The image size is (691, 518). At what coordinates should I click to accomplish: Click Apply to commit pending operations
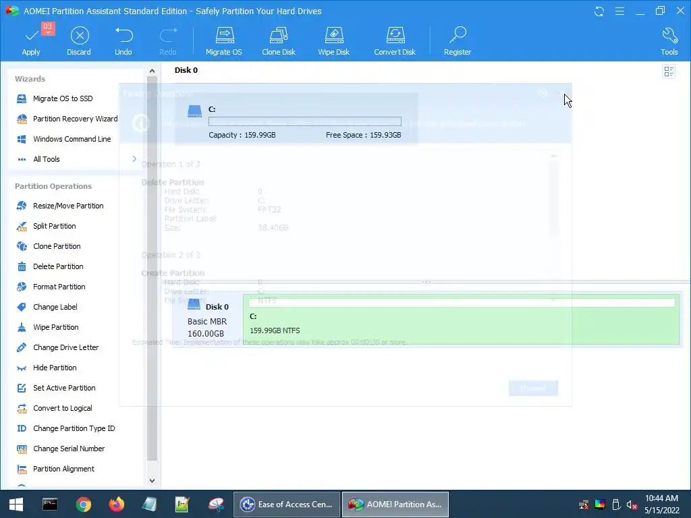31,41
